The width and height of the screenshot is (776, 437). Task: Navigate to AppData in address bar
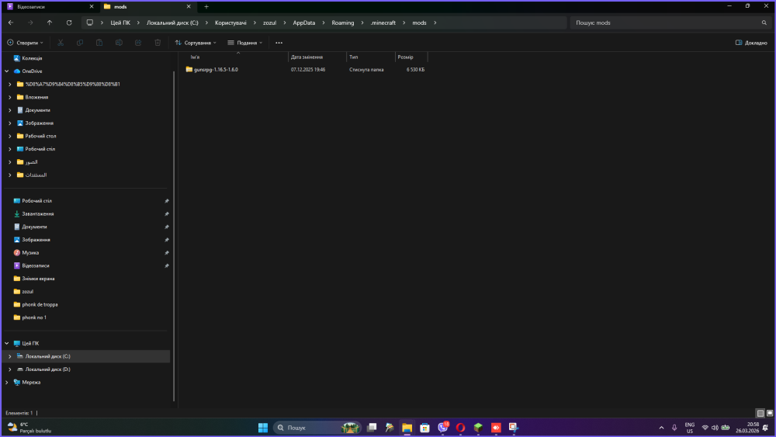304,23
